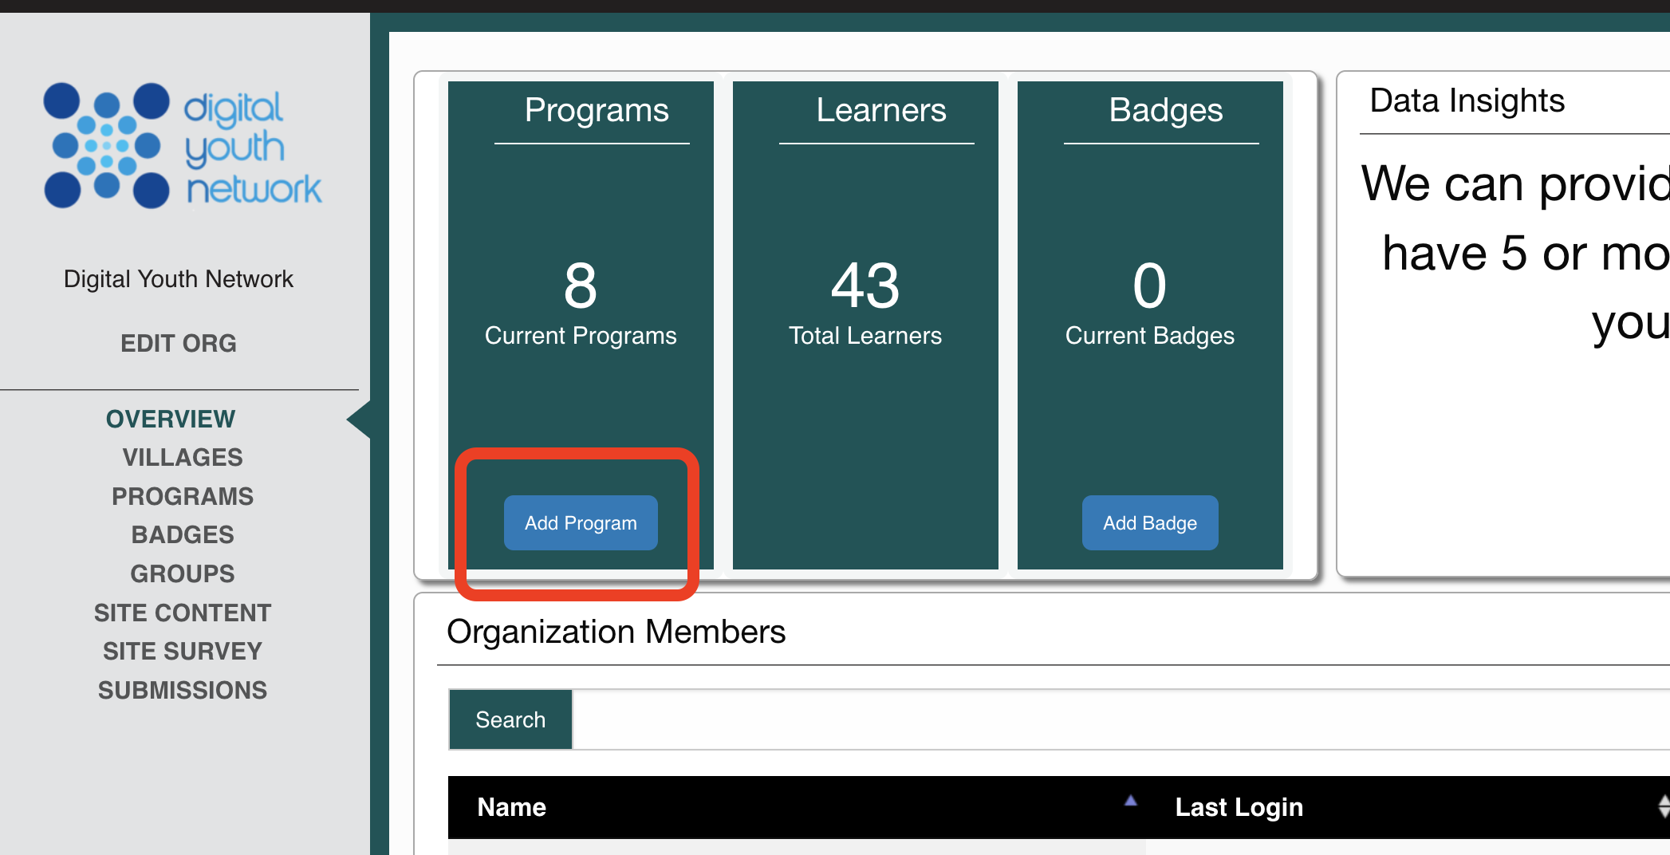Sort by Last Login arrows
The height and width of the screenshot is (855, 1670).
click(x=1664, y=806)
